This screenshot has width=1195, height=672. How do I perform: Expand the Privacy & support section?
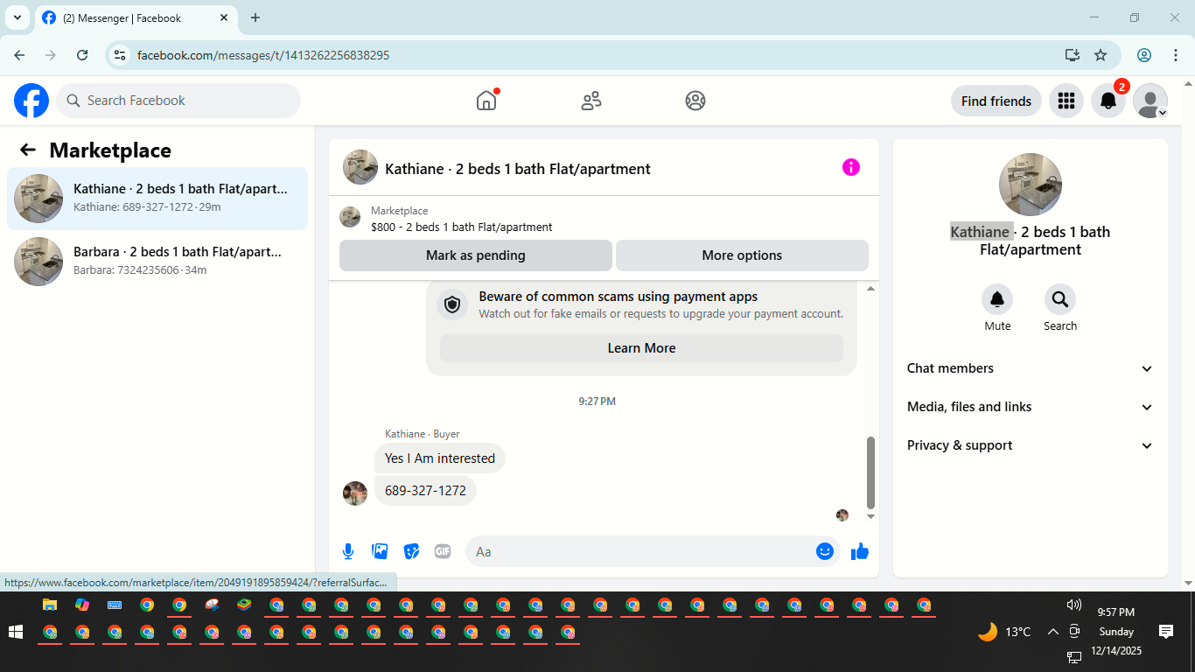(1031, 445)
